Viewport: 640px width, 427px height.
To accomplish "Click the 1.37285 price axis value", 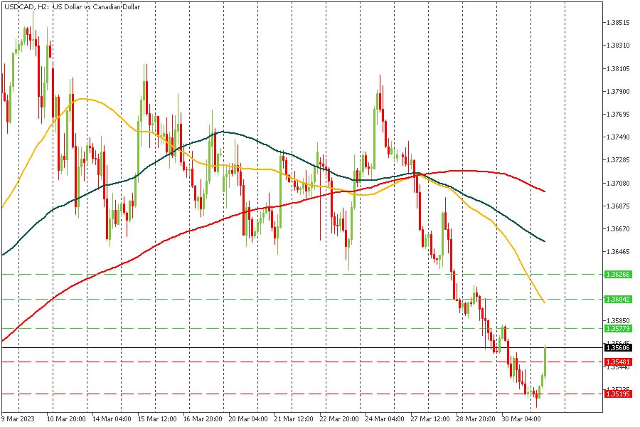I will click(618, 160).
